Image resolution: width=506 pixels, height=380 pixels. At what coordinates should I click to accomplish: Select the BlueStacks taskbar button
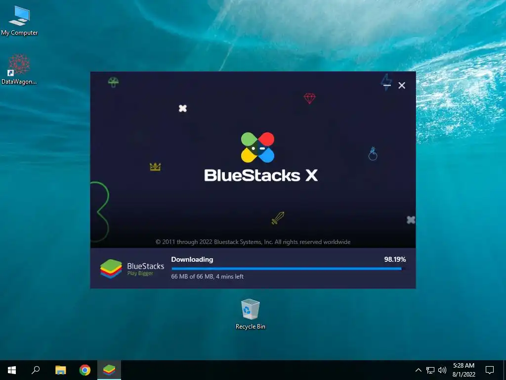pyautogui.click(x=109, y=370)
